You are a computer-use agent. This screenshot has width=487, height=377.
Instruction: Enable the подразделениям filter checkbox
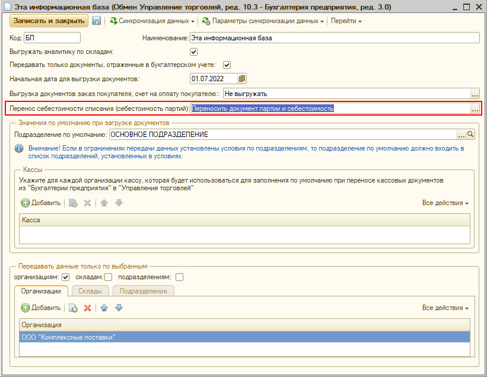click(x=180, y=277)
